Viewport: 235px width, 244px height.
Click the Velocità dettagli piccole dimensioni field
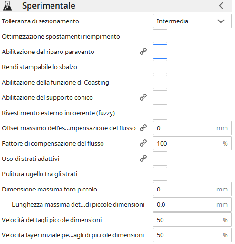pos(192,220)
